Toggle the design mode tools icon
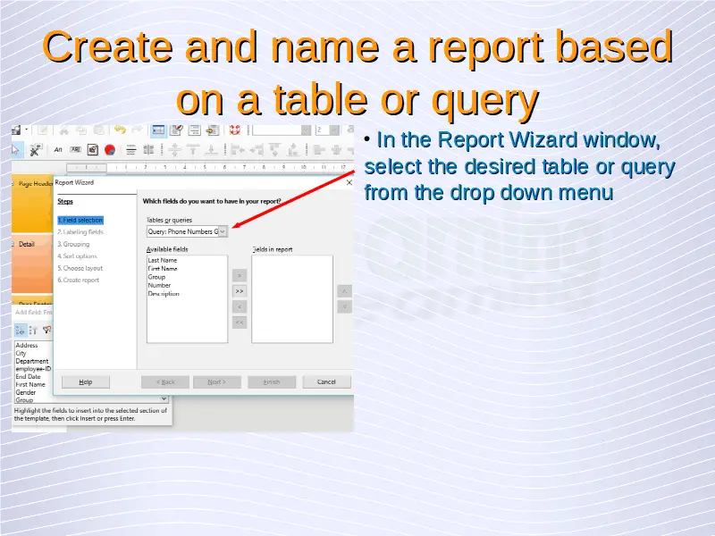715x536 pixels. coord(35,149)
